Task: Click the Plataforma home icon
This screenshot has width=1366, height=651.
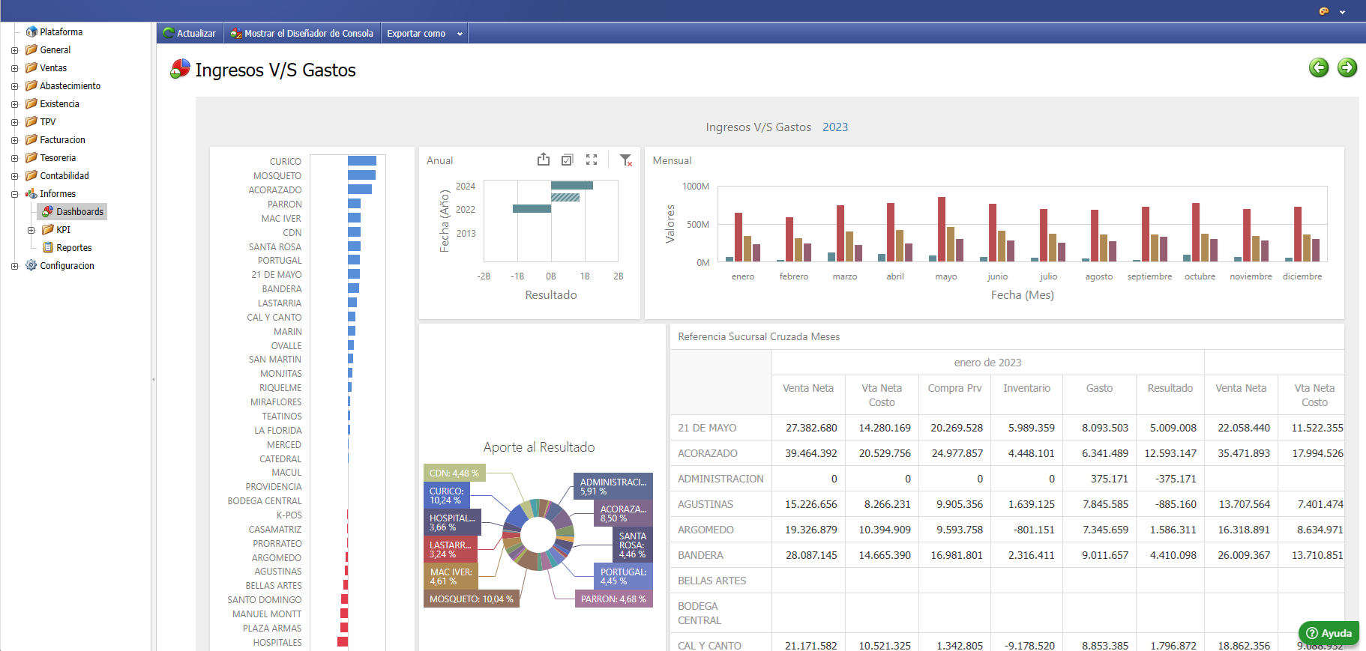Action: [x=31, y=31]
